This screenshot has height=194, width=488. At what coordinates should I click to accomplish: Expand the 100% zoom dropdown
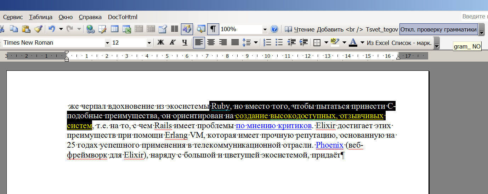click(x=265, y=29)
